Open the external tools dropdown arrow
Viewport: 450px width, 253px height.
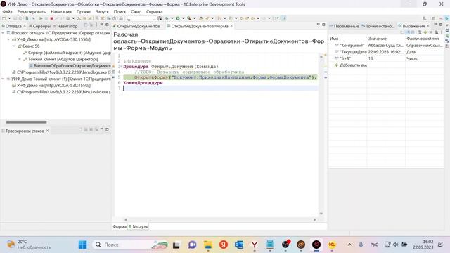(x=195, y=18)
